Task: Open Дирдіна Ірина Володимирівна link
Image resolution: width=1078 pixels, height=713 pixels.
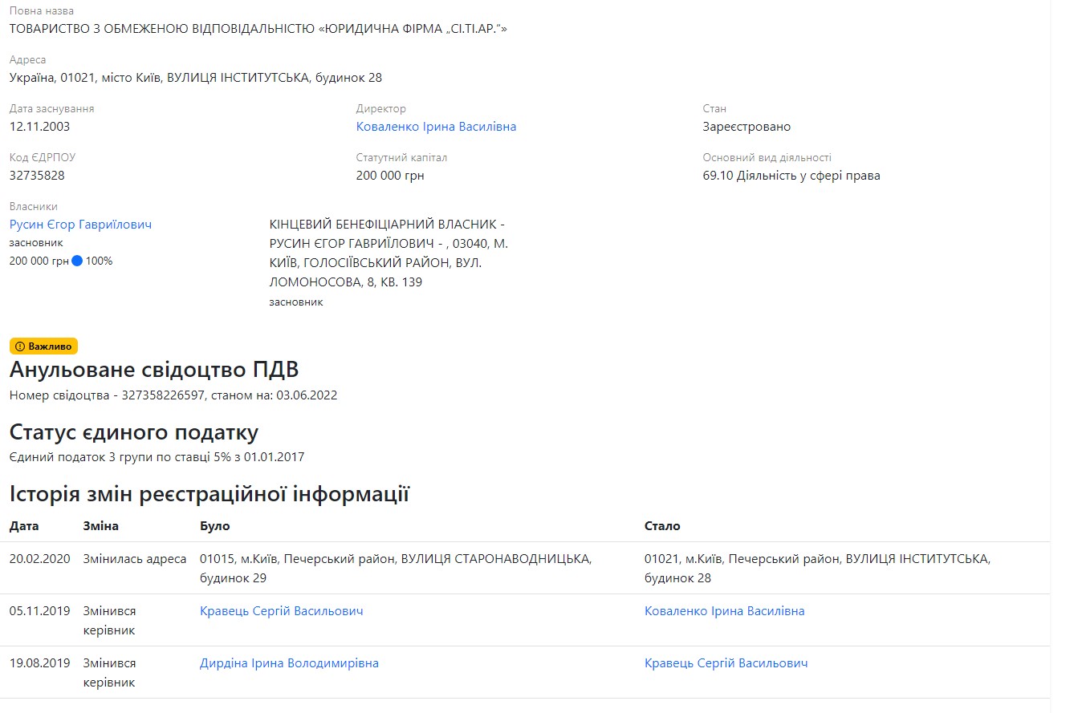Action: coord(289,663)
